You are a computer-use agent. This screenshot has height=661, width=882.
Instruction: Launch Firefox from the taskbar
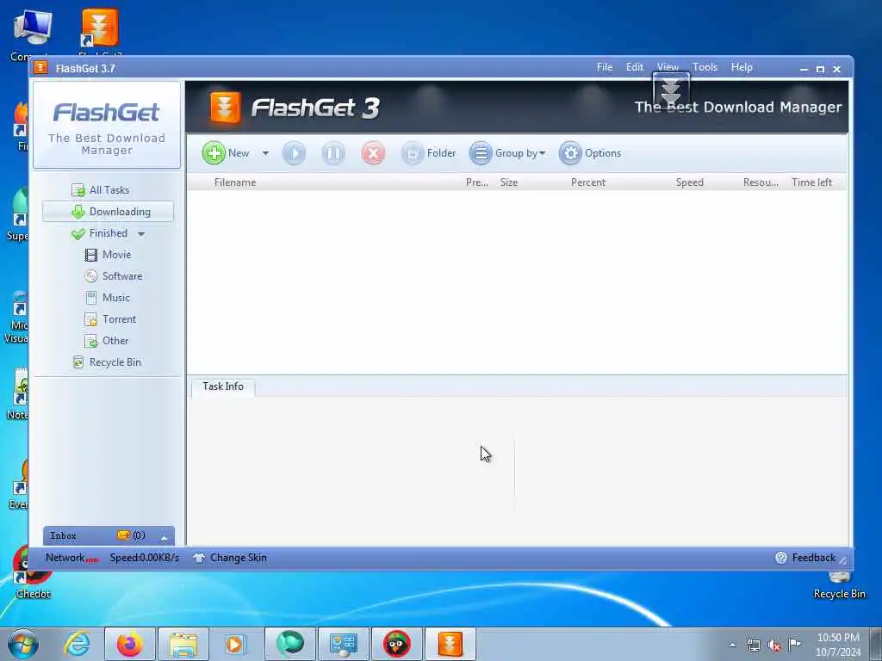point(130,644)
